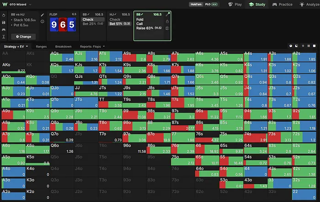The image size is (320, 202).
Task: Select the 87o hand cell
Action: click(x=159, y=137)
